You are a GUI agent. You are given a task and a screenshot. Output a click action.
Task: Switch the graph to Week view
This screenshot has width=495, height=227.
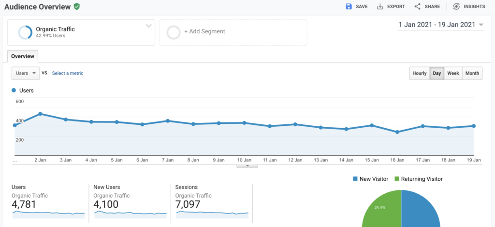coord(453,73)
